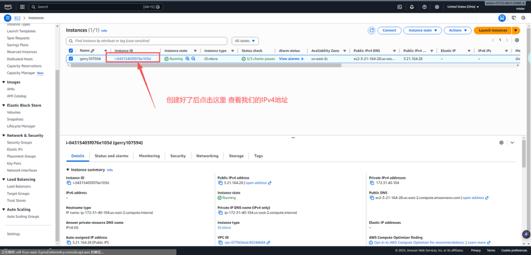Open Security Groups in sidebar
Viewport: 531px width, 255px height.
point(20,143)
